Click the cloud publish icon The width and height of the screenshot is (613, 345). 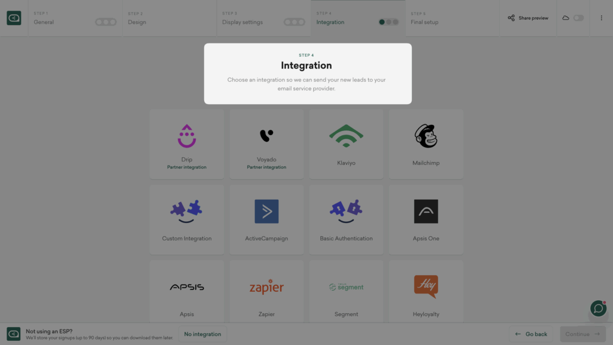566,18
